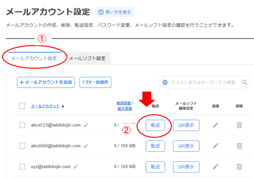Click the 0 / 100 MB value for xyz

(125, 167)
